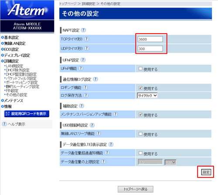Expand メンテナンス menu in sidebar

[12, 101]
